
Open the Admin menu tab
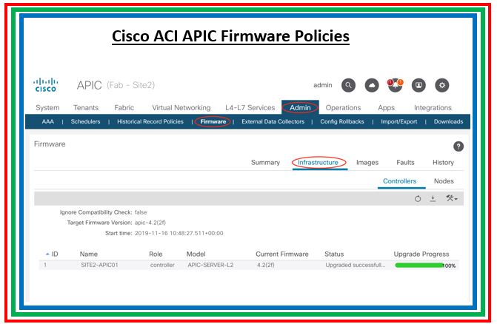(300, 107)
